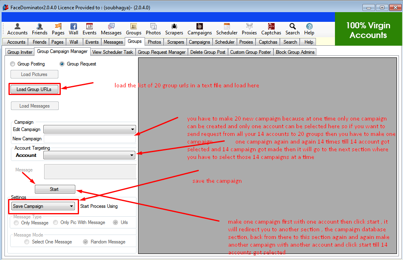
Task: Open the Help question mark icon
Action: tap(309, 29)
